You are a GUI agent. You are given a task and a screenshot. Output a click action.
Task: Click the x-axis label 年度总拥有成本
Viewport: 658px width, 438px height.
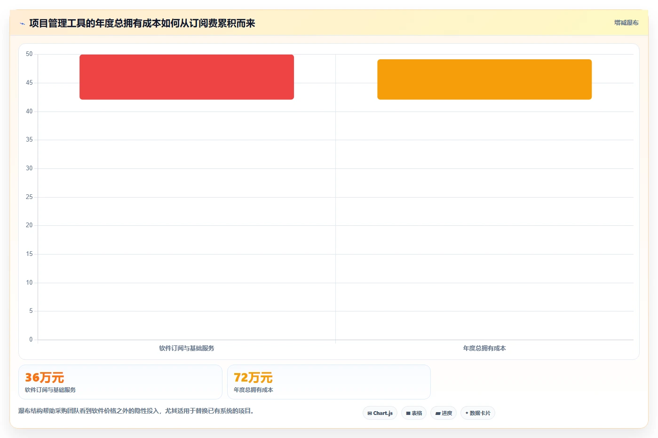(x=484, y=348)
